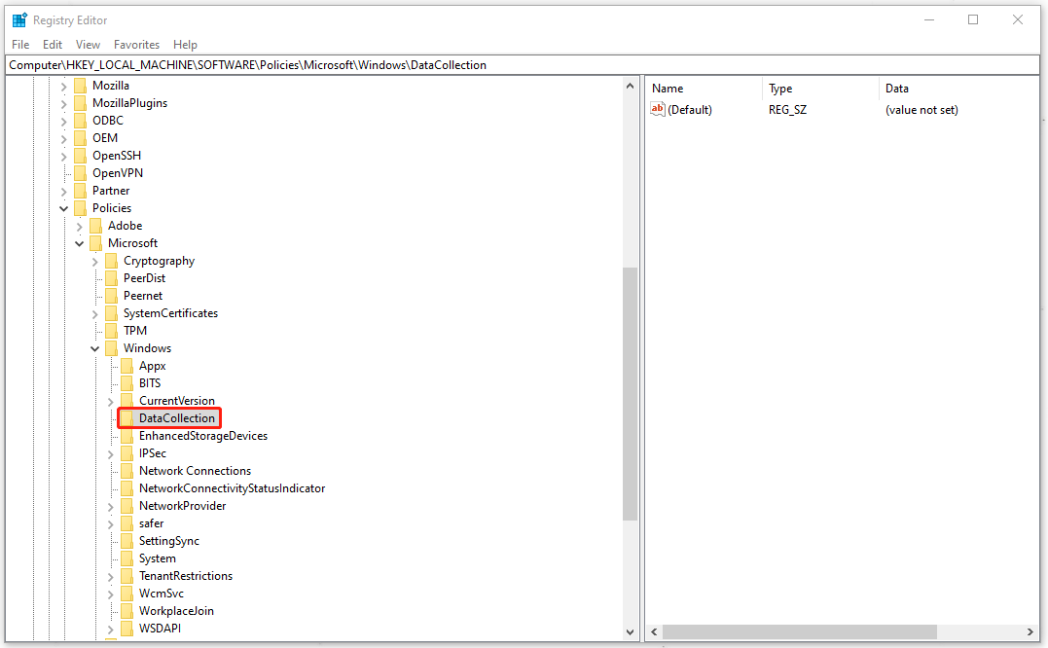Select the WcmSvc key

(162, 594)
